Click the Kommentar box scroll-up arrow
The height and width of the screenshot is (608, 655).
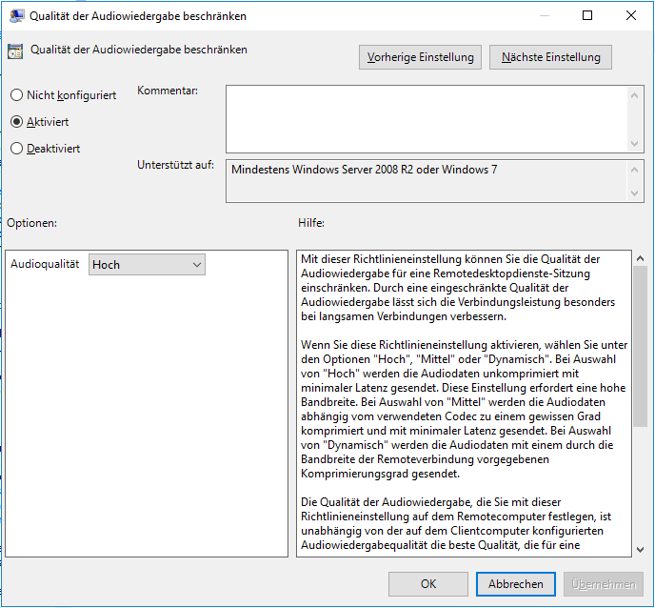point(635,94)
